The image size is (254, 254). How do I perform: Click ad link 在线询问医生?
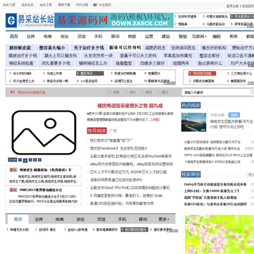coord(183,48)
